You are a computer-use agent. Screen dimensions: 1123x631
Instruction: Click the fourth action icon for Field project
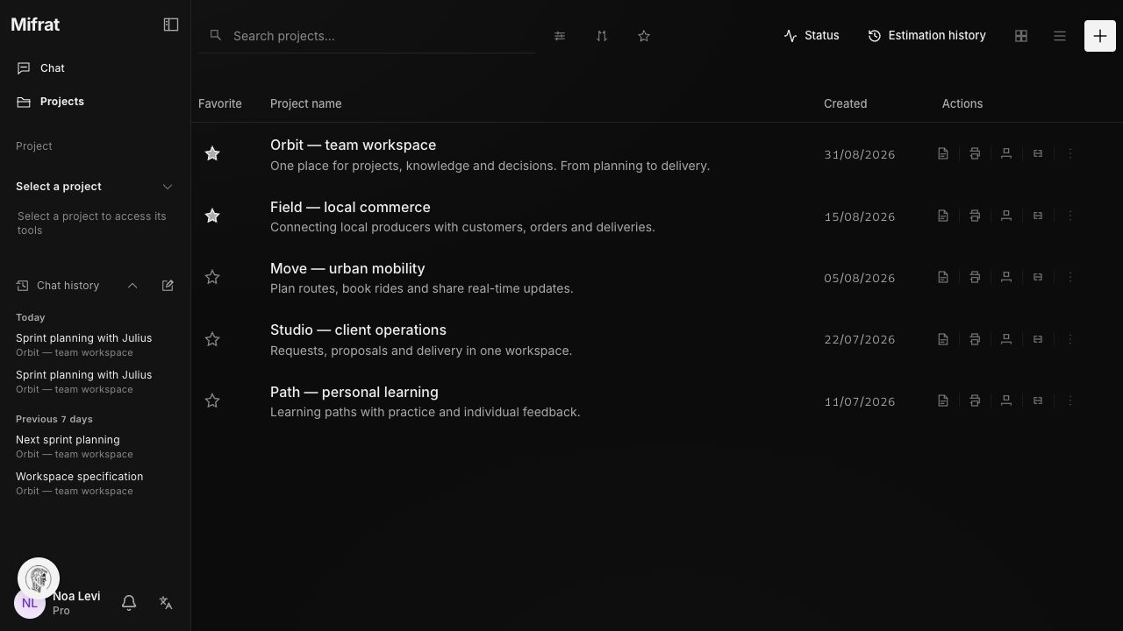[1038, 216]
